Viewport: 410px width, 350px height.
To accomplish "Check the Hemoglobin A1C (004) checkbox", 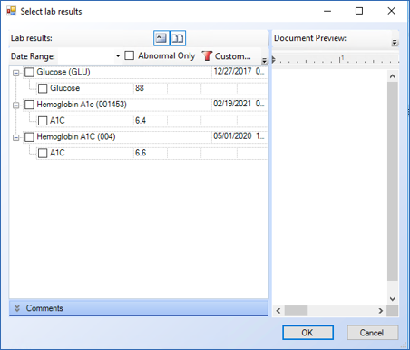I will [x=29, y=137].
